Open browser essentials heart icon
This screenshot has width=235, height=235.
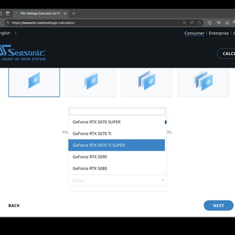pyautogui.click(x=218, y=23)
